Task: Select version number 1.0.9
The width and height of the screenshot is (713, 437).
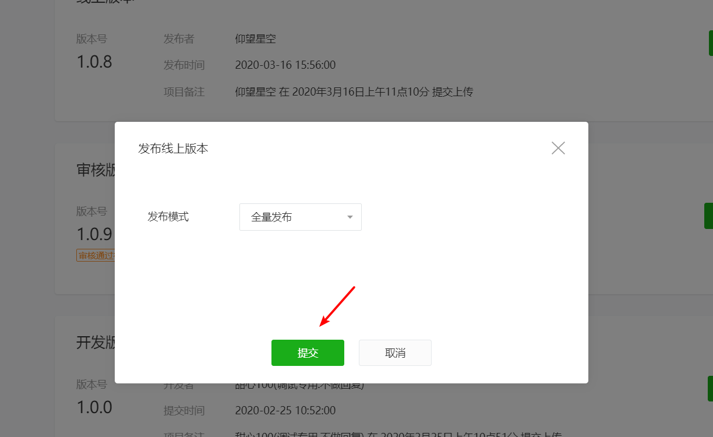Action: (94, 234)
